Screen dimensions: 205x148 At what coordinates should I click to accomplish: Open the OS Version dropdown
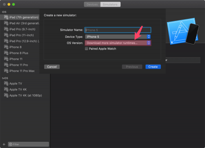[x=118, y=43]
